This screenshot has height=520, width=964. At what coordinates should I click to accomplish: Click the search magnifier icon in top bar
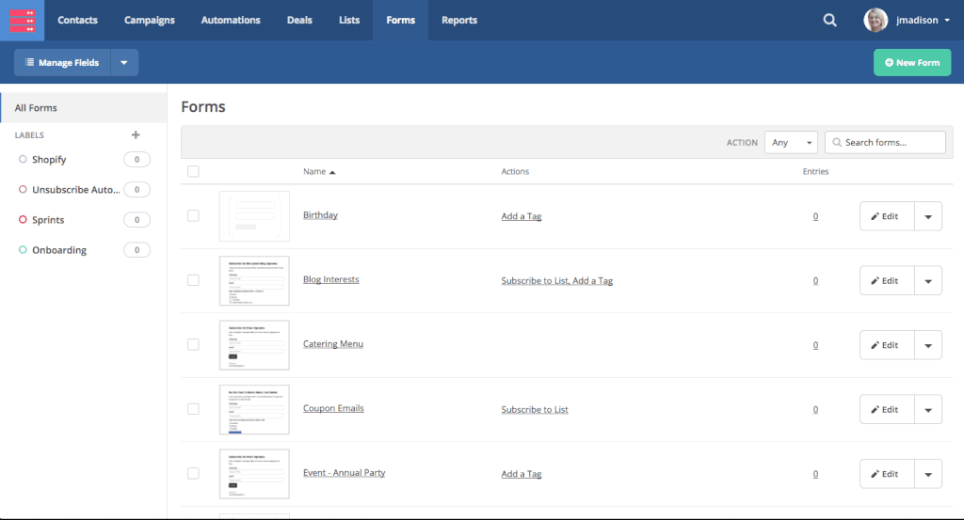point(829,20)
